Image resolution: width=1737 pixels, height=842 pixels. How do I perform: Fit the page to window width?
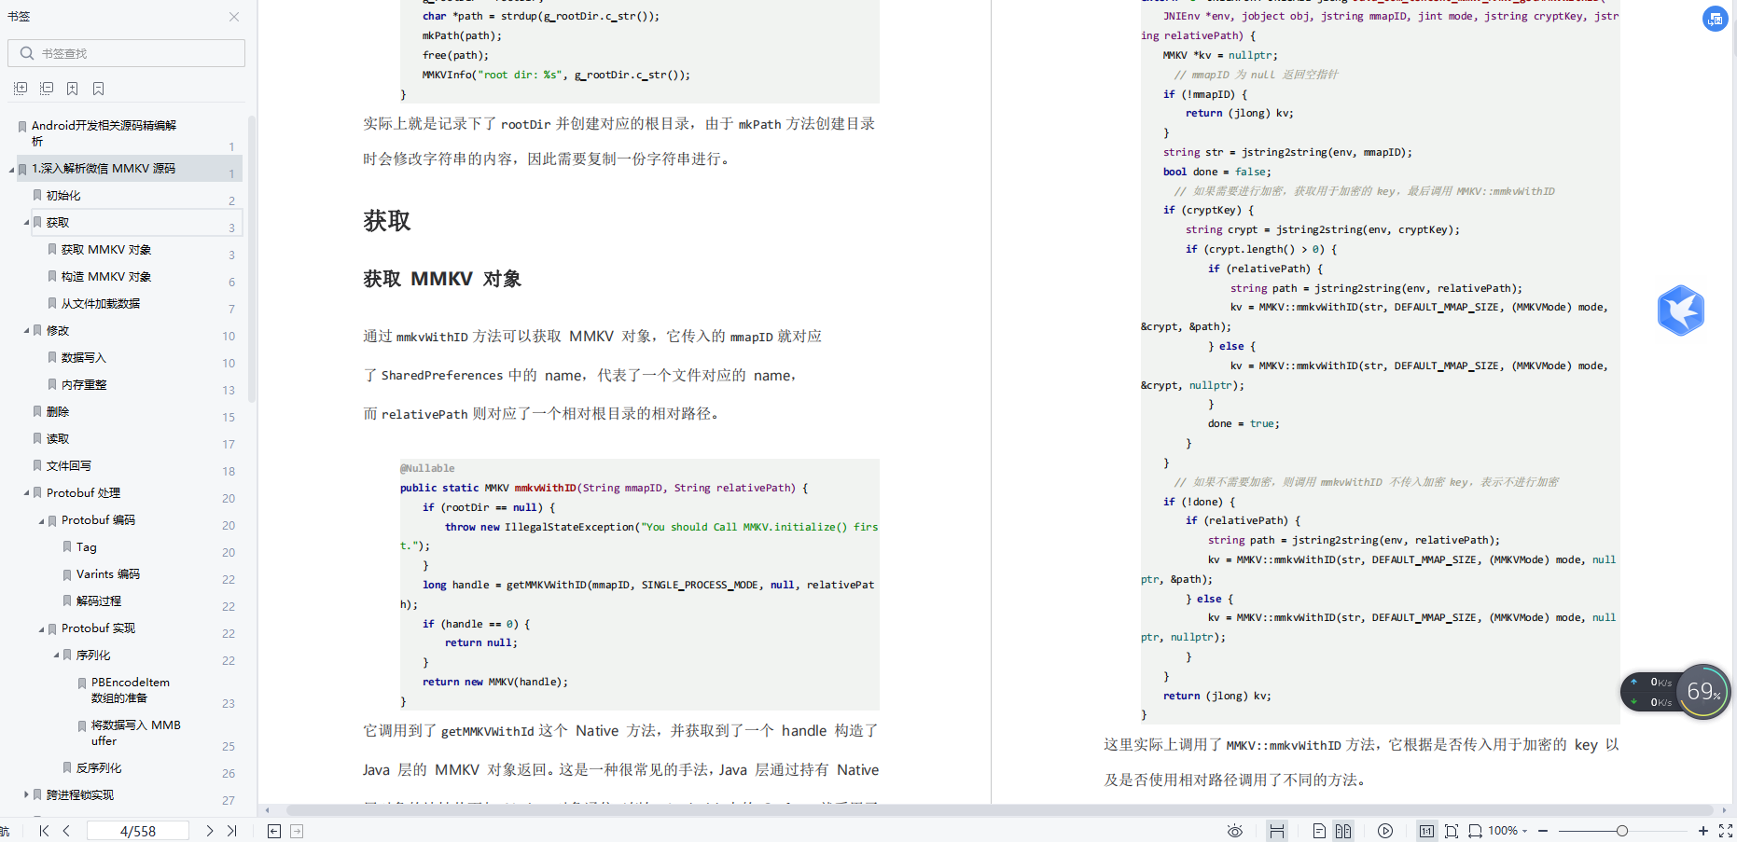tap(1475, 831)
